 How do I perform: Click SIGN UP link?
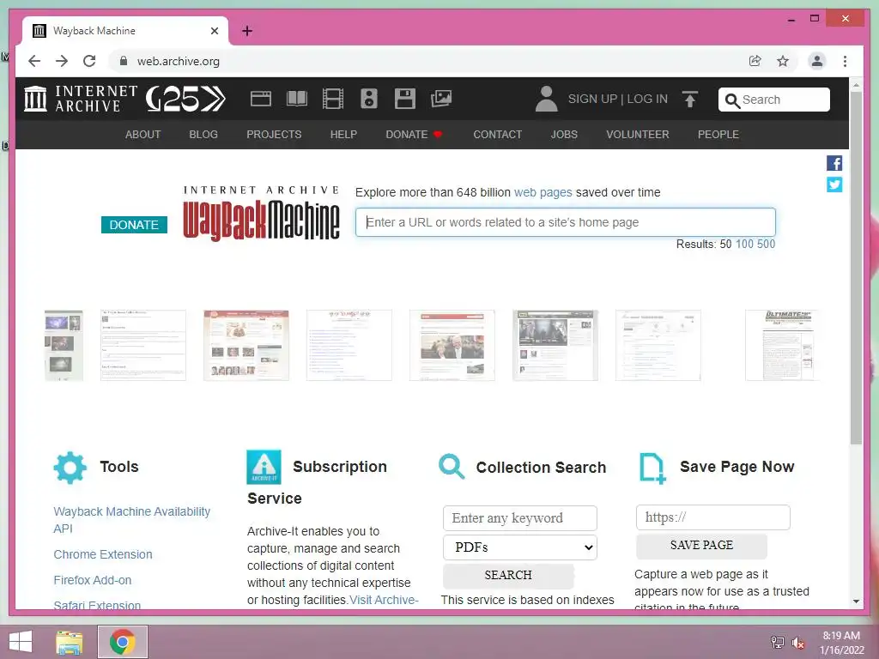pos(592,100)
